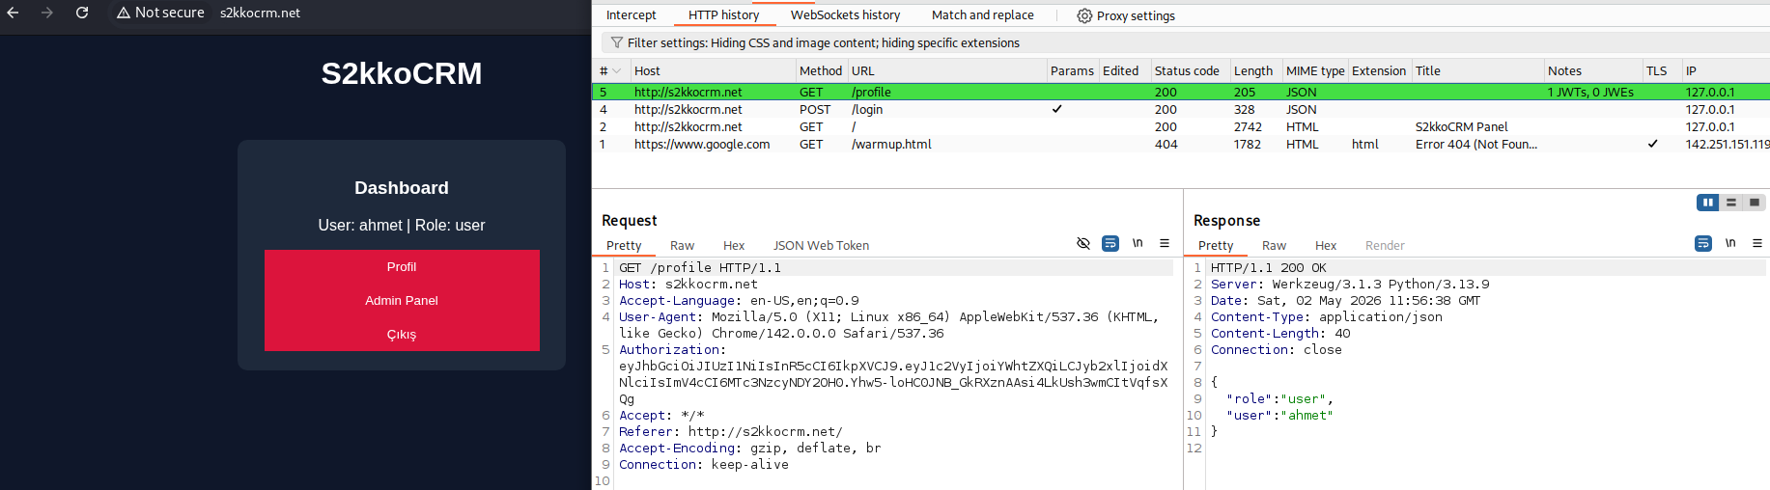Sort by Host column header
Screen dimensions: 1770x490
[x=714, y=70]
